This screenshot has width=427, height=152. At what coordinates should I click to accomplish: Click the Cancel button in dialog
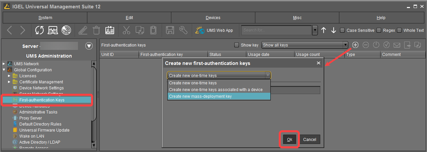coord(310,139)
